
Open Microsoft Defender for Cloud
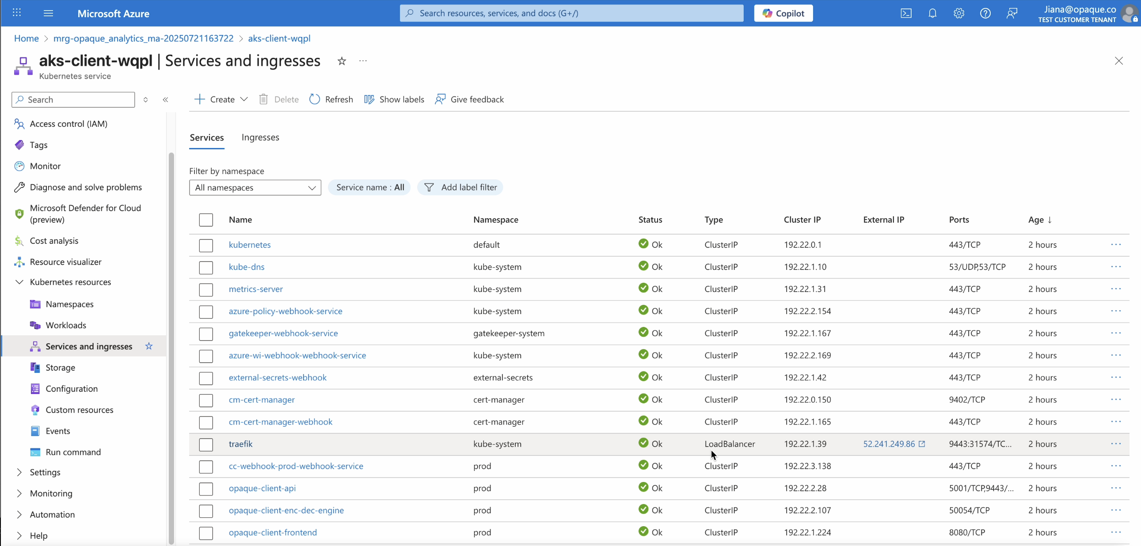pyautogui.click(x=85, y=214)
